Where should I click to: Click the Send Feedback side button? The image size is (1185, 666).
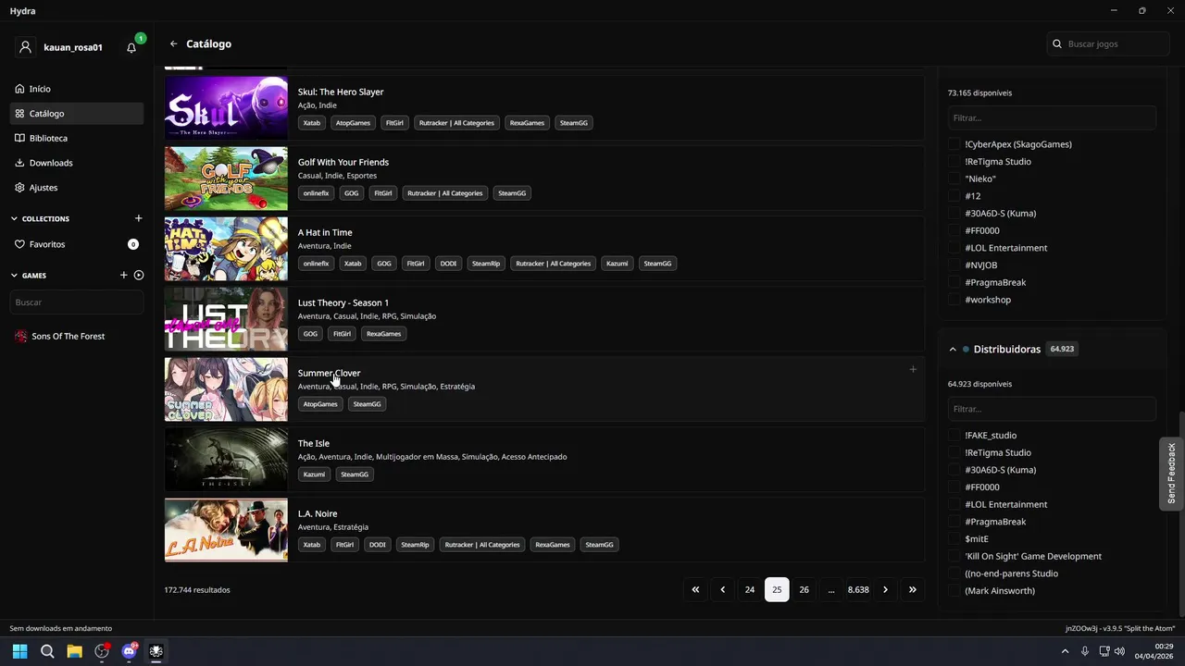pos(1171,474)
